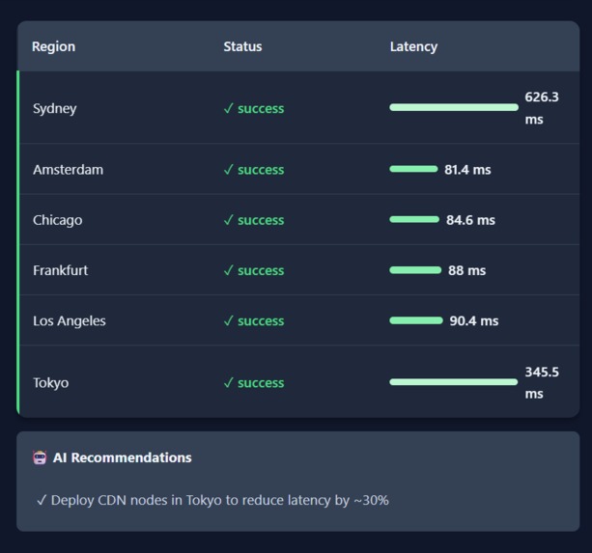Click the robot icon beside AI Recommendations
This screenshot has height=553, width=592.
[40, 457]
